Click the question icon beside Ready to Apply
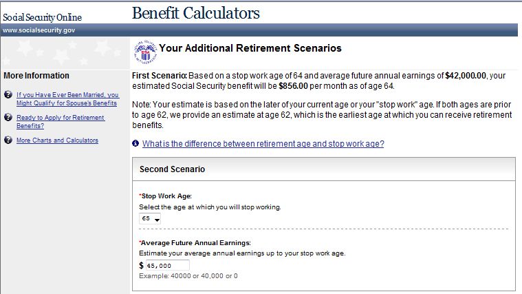 click(x=8, y=118)
